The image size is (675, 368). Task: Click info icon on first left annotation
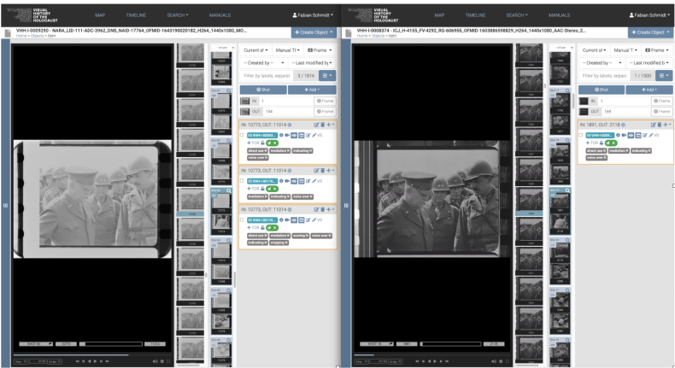pyautogui.click(x=282, y=135)
